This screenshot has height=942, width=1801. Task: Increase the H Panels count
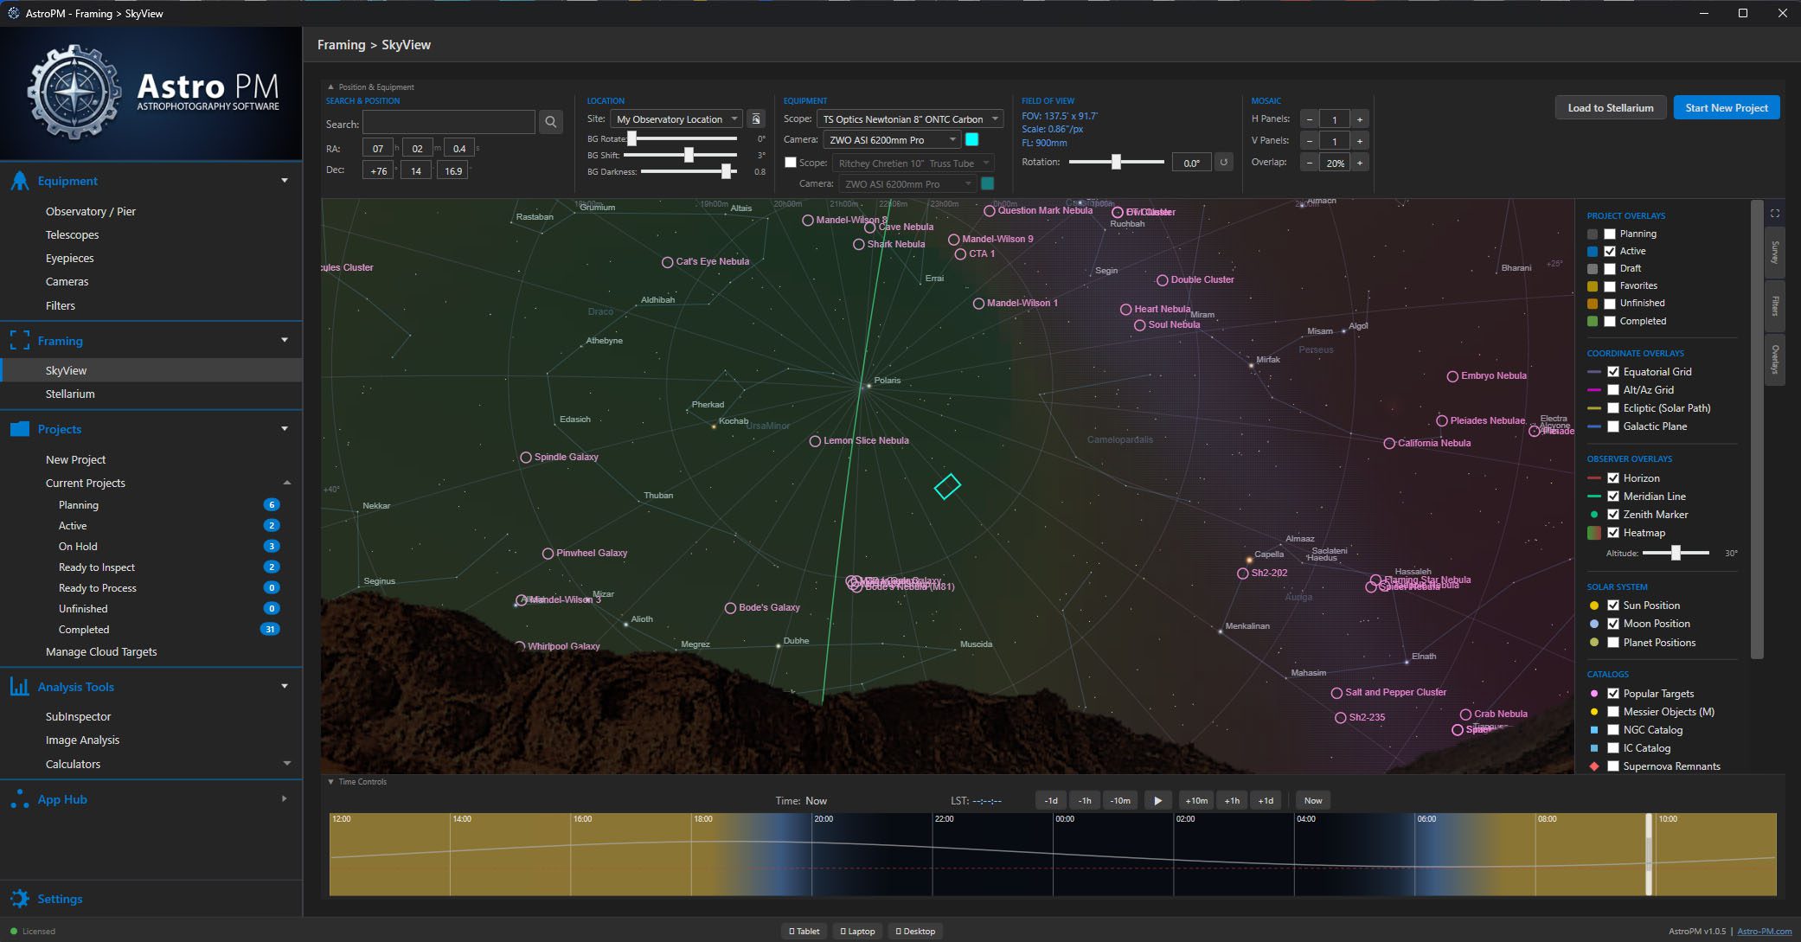click(x=1360, y=119)
